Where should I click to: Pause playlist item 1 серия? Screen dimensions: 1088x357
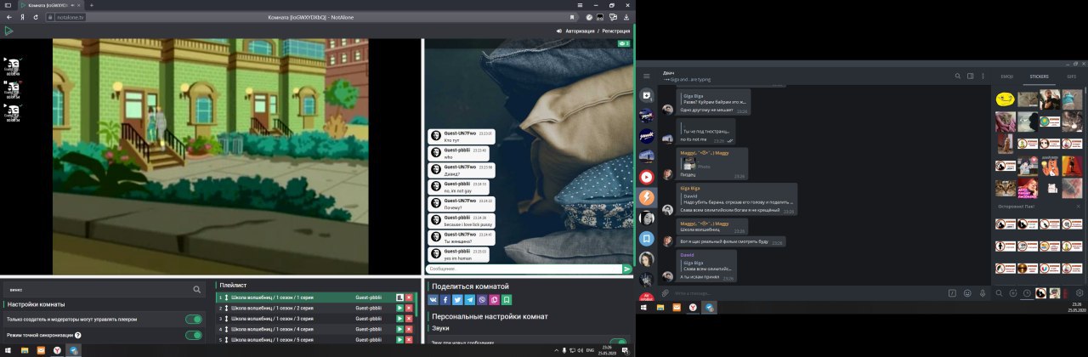[x=399, y=297]
